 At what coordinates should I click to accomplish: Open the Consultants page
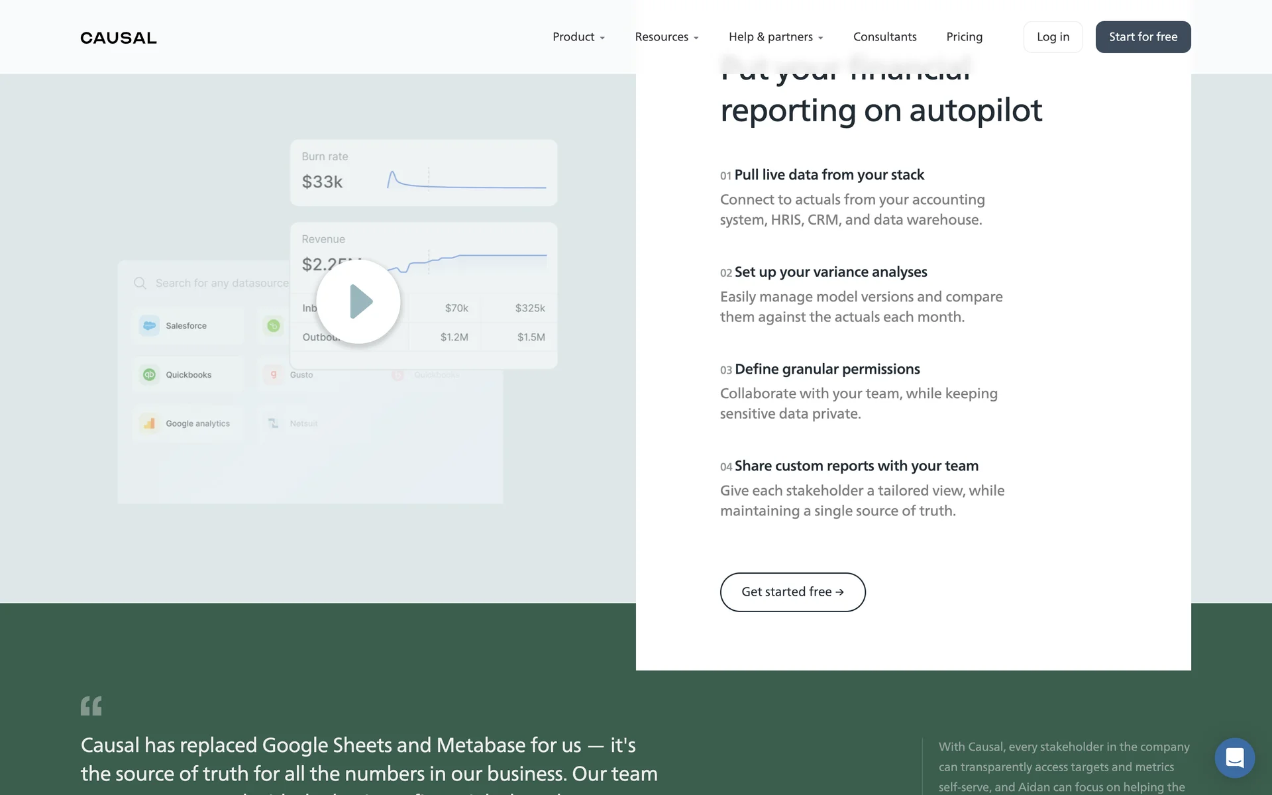click(x=884, y=37)
